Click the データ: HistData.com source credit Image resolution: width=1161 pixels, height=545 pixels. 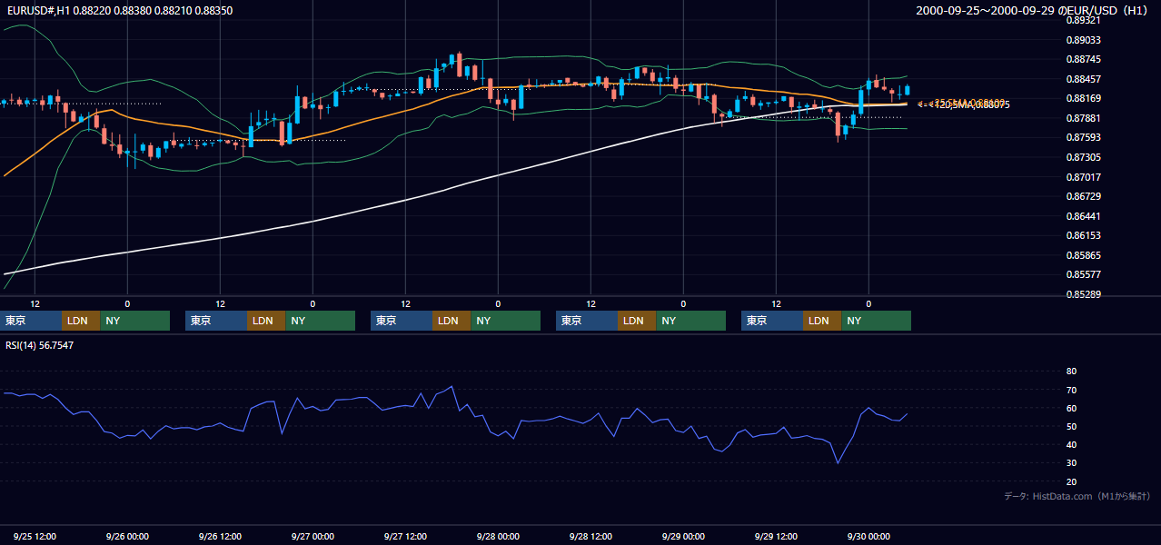(1077, 497)
